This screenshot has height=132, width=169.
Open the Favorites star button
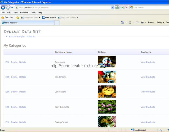point(7,17)
